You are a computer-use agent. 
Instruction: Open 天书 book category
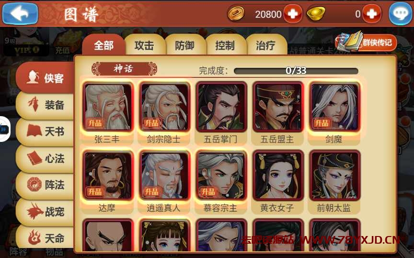click(45, 131)
